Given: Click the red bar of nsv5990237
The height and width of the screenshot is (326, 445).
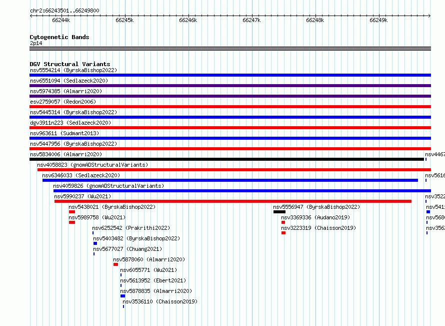Looking at the screenshot, I should click(233, 201).
